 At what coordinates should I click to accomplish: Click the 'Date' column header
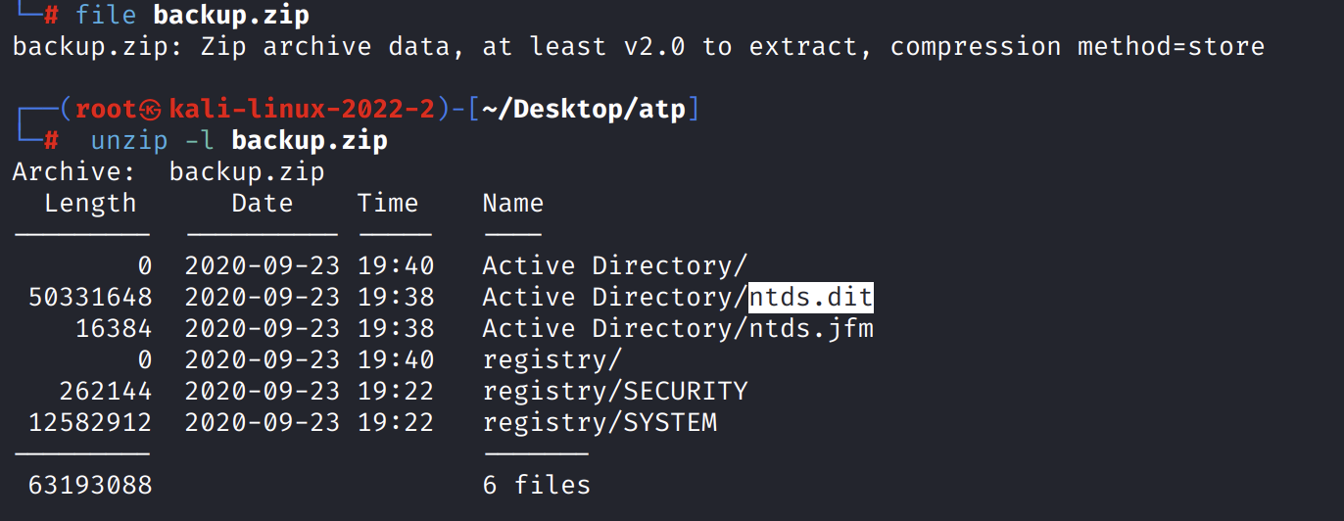[262, 204]
